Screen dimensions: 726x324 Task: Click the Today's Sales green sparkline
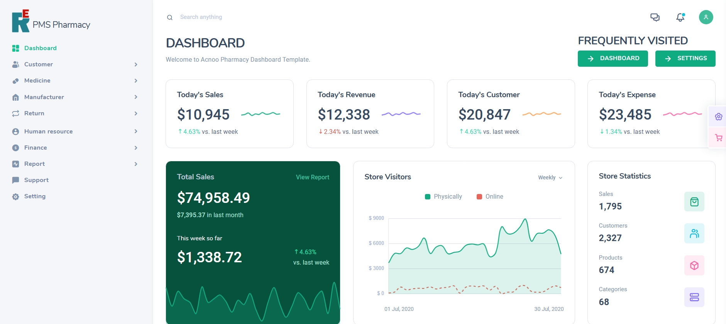261,114
